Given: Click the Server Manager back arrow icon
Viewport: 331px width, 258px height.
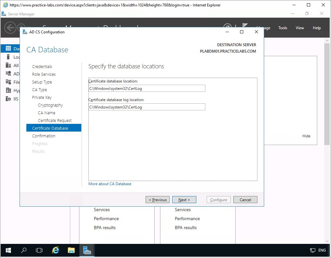Looking at the screenshot, I should 10,28.
